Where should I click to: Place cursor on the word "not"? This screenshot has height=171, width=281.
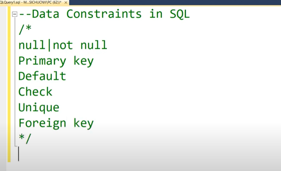click(63, 45)
